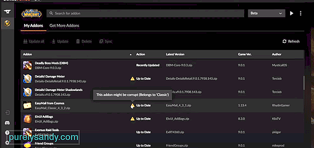The height and width of the screenshot is (148, 314).
Task: Select the Exorsus Raid Tools addon name
Action: pos(47,130)
